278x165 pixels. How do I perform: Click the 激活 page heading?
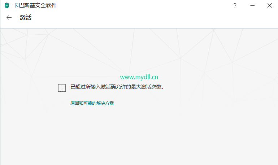click(26, 18)
